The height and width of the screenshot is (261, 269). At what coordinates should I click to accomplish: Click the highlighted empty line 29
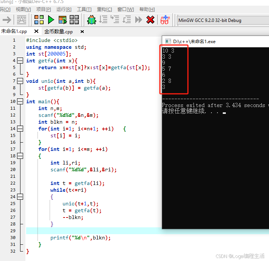point(94,231)
